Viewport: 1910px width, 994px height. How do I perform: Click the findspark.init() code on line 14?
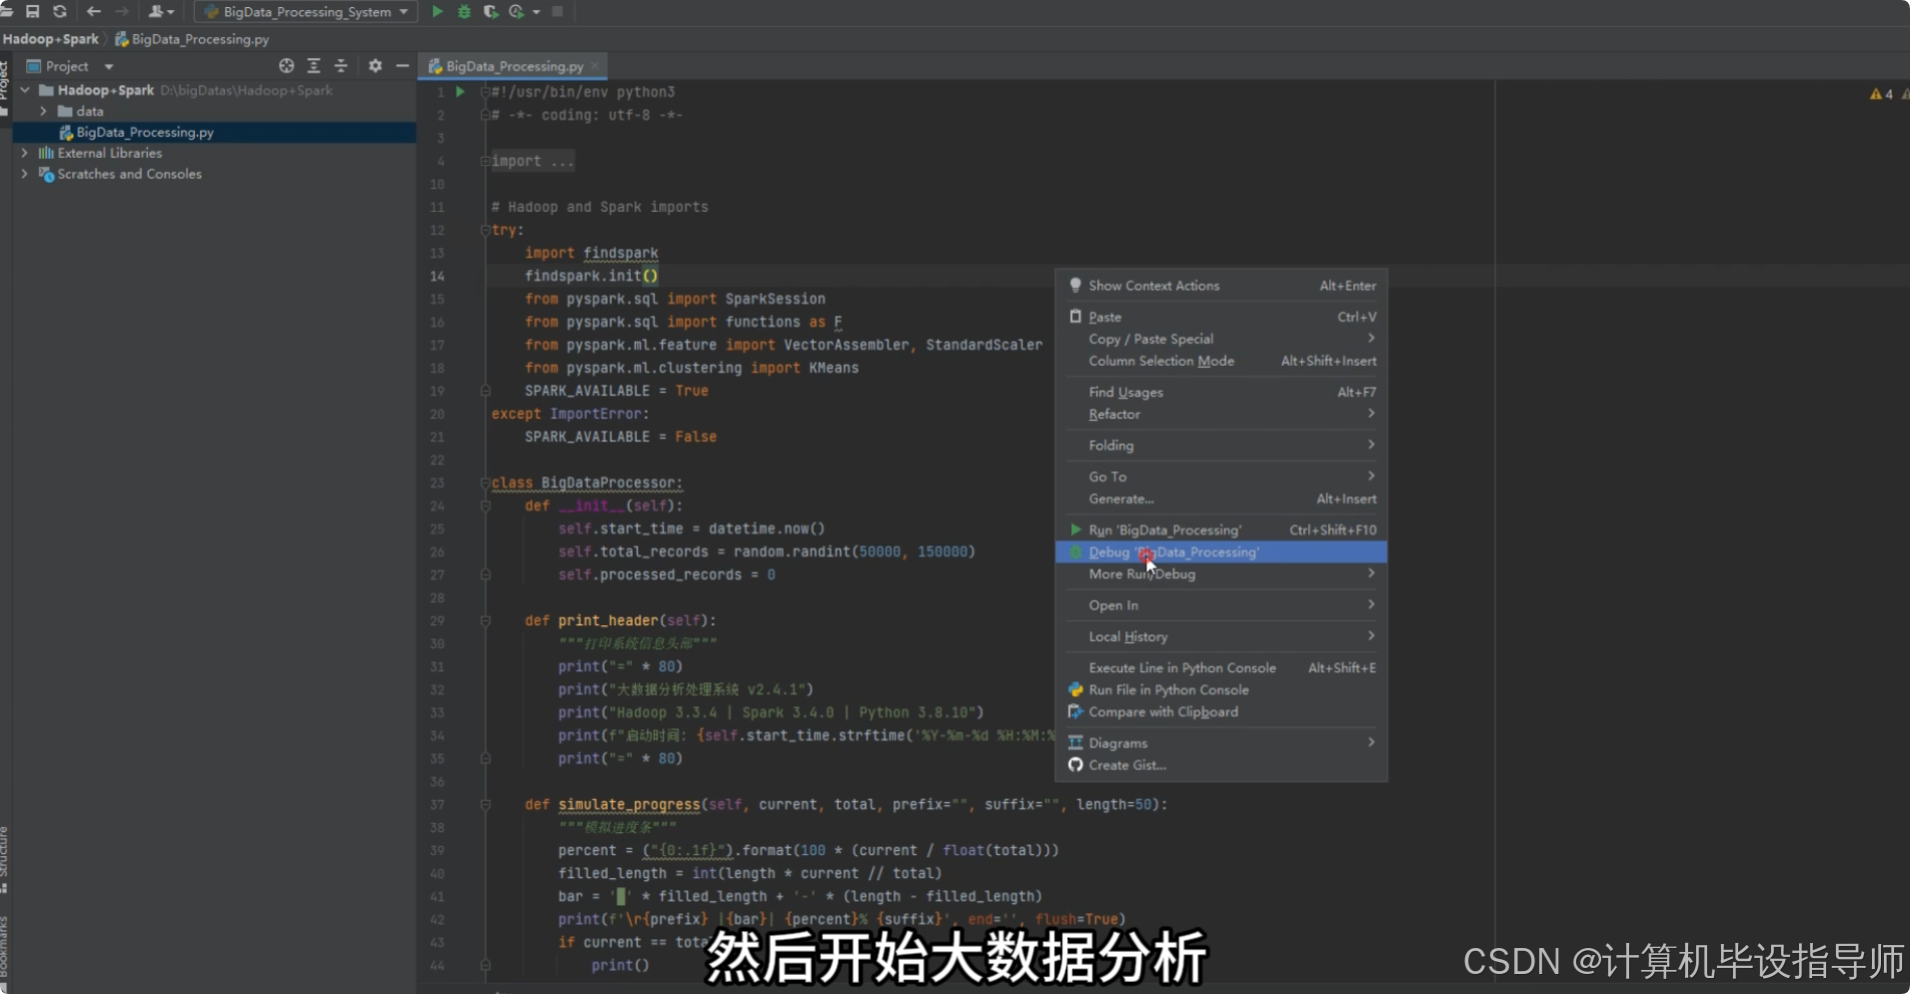[x=592, y=276]
